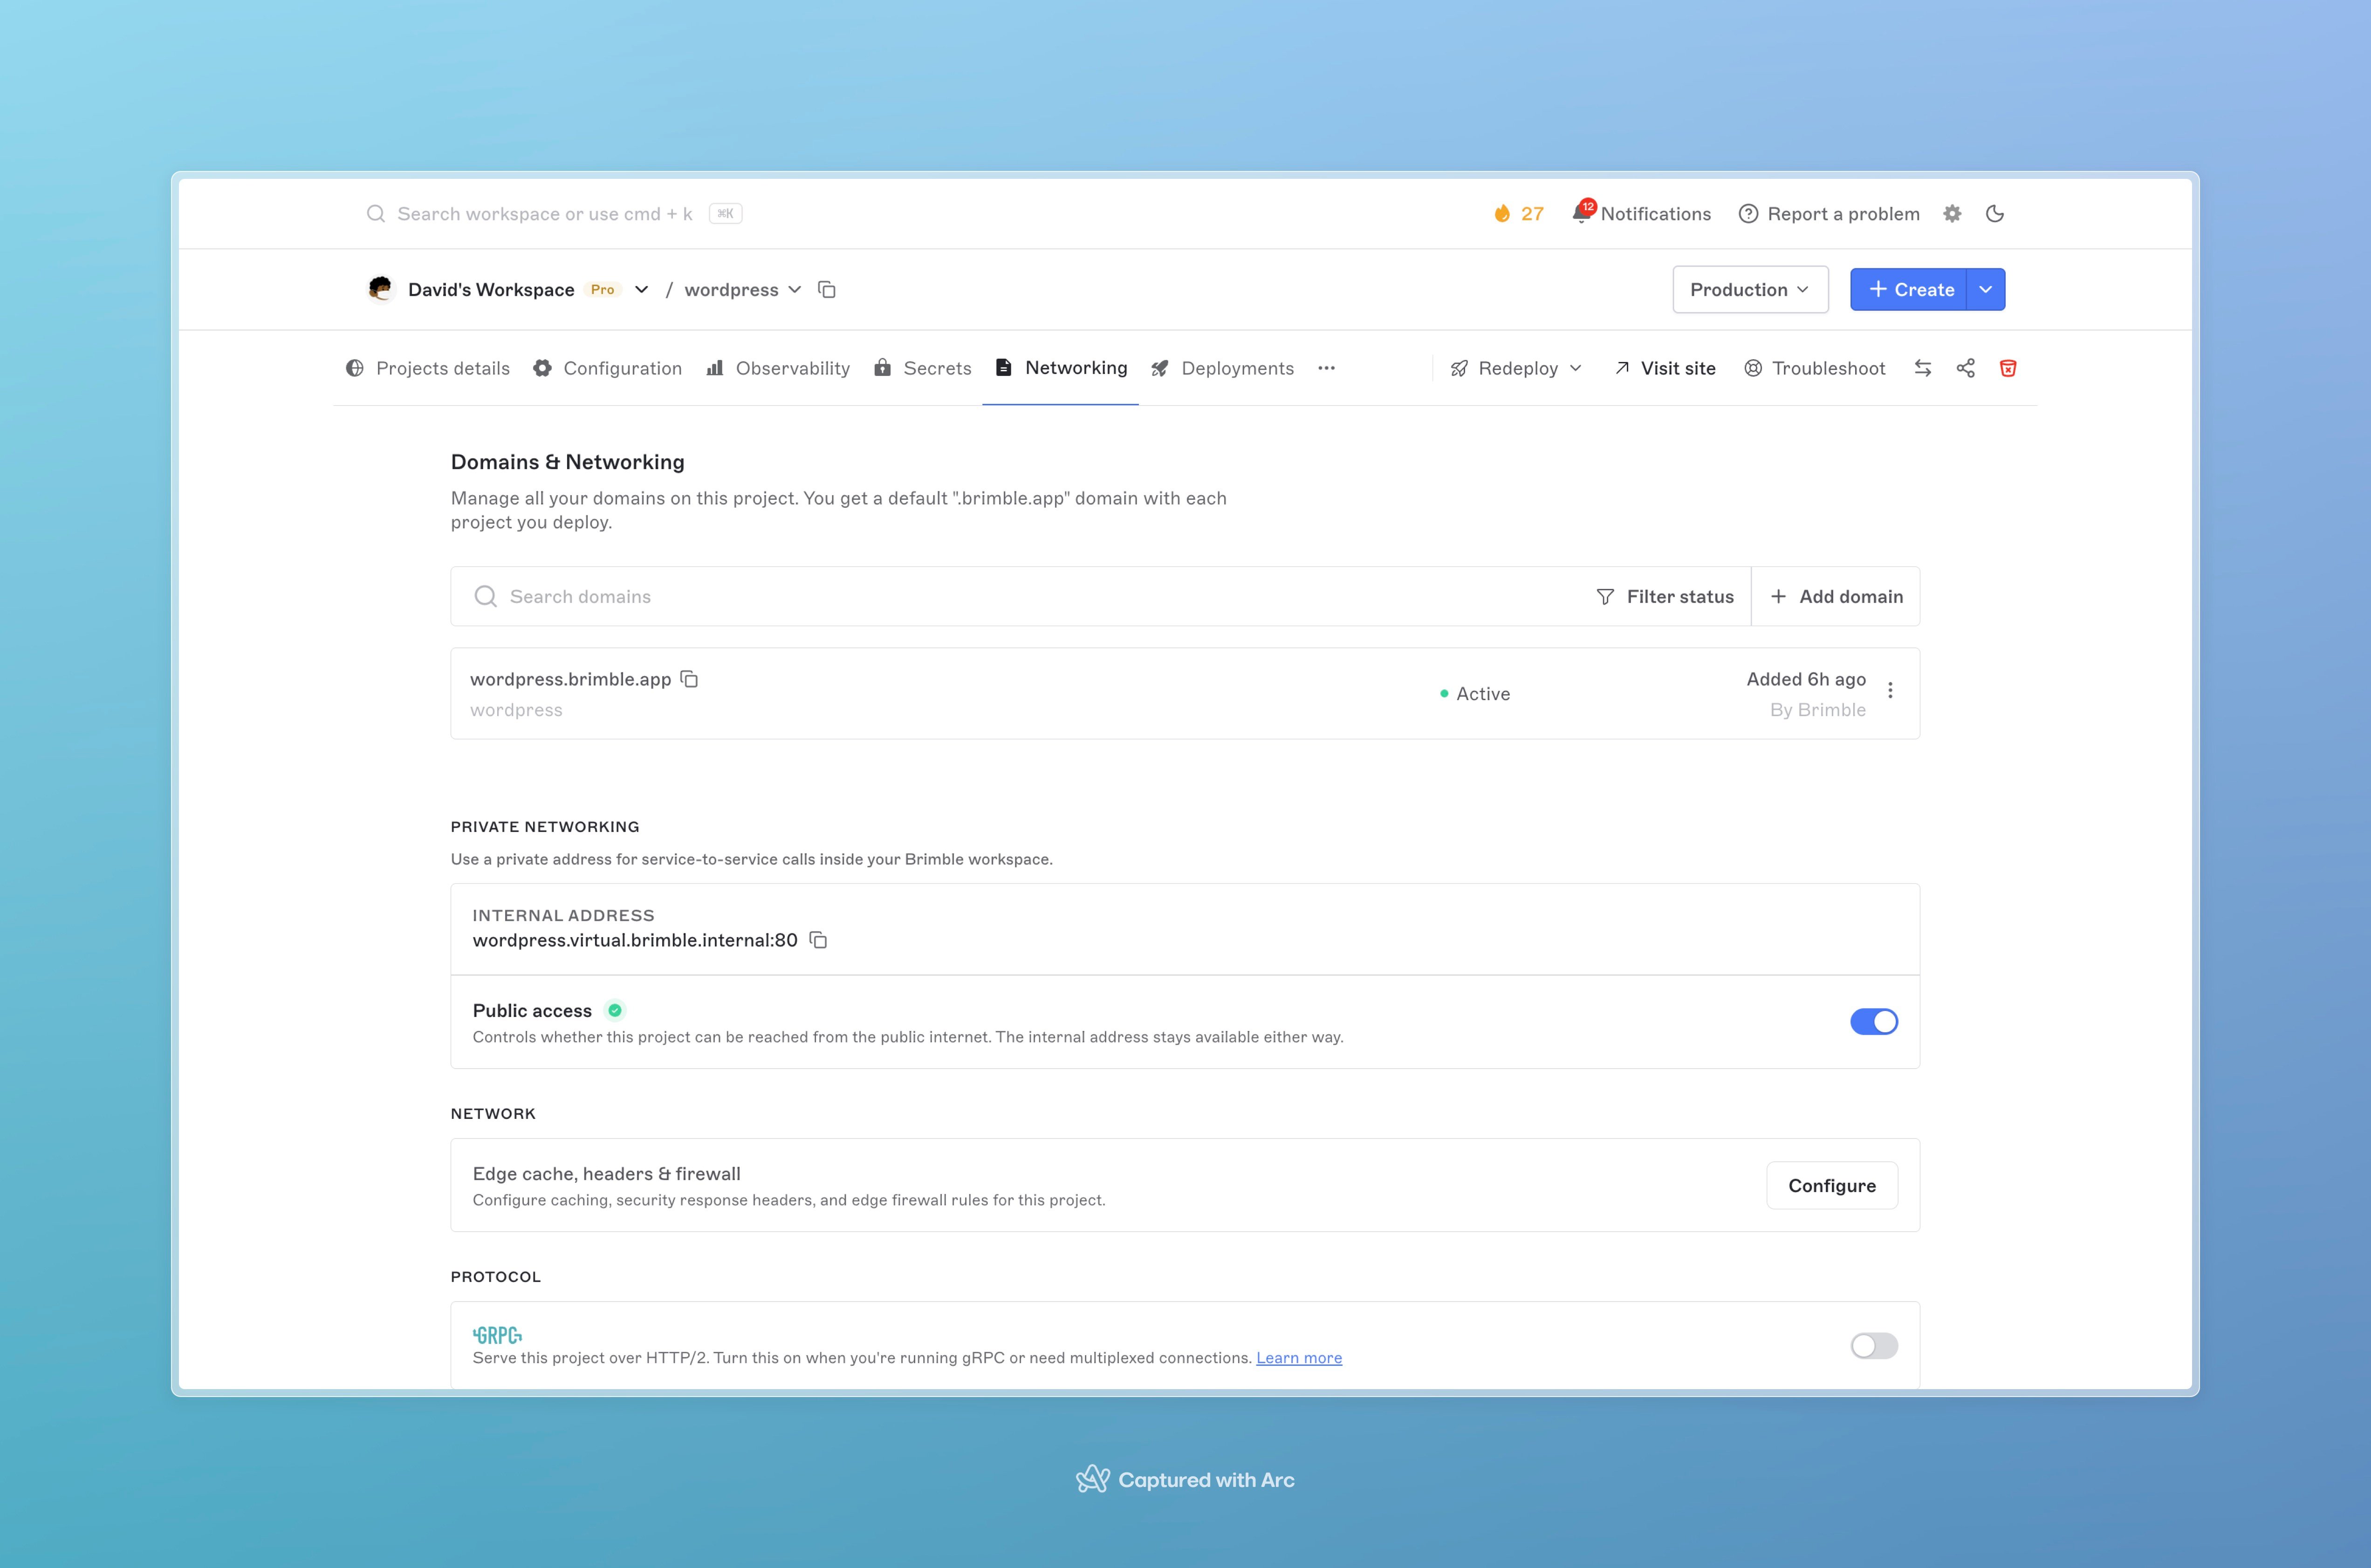Click the gRPC logo

(x=497, y=1335)
